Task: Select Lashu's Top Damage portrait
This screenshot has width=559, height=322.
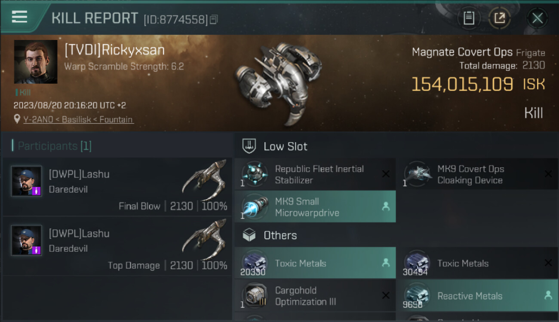Action: pyautogui.click(x=27, y=240)
